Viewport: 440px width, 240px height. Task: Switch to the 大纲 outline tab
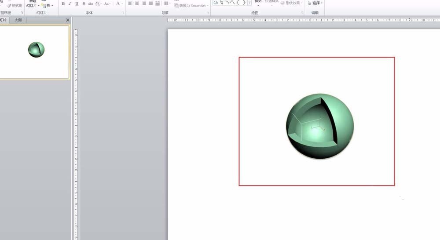coord(18,20)
